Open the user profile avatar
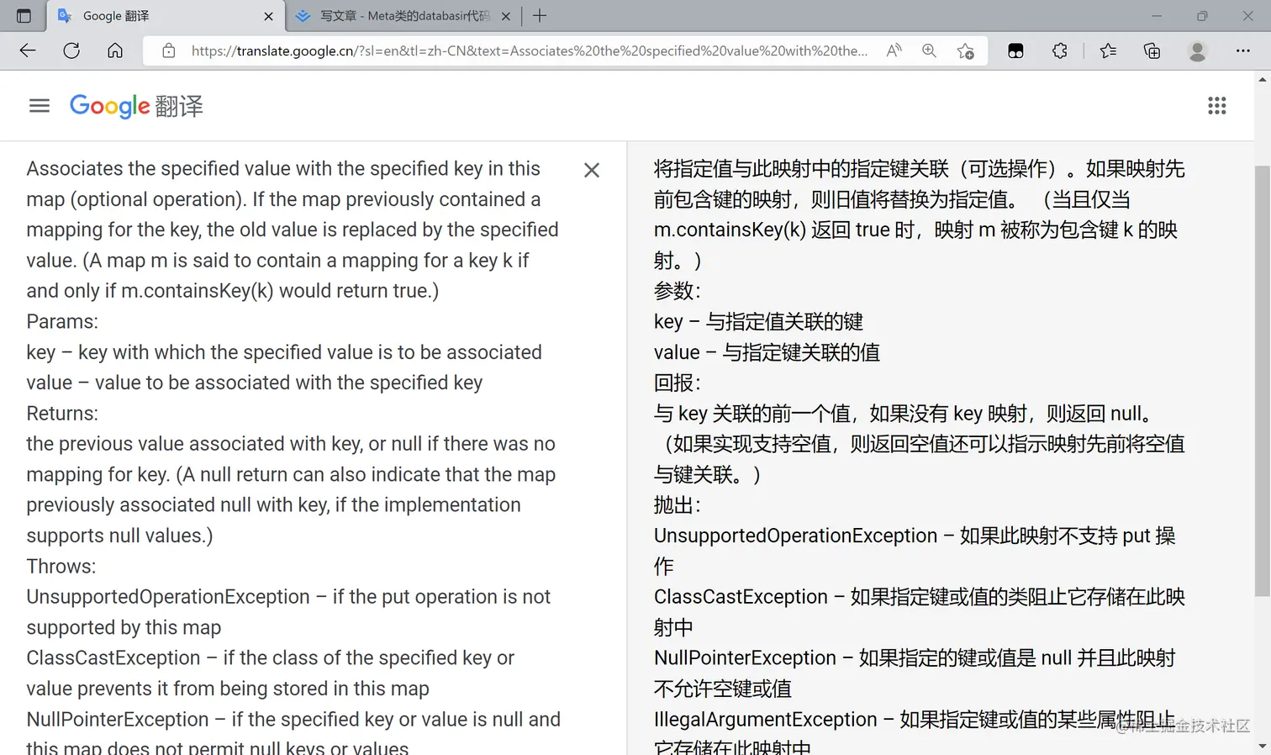This screenshot has height=755, width=1271. click(1197, 50)
